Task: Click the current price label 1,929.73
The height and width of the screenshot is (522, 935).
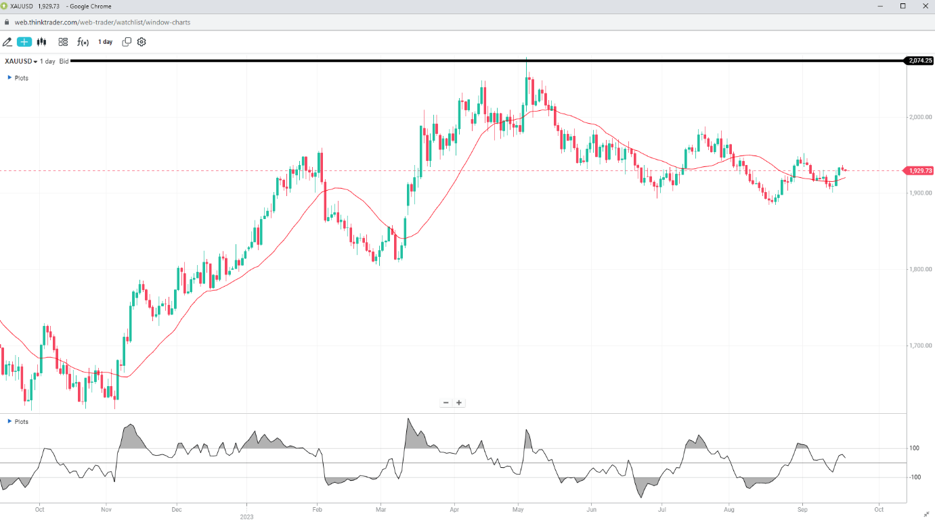Action: pos(919,170)
